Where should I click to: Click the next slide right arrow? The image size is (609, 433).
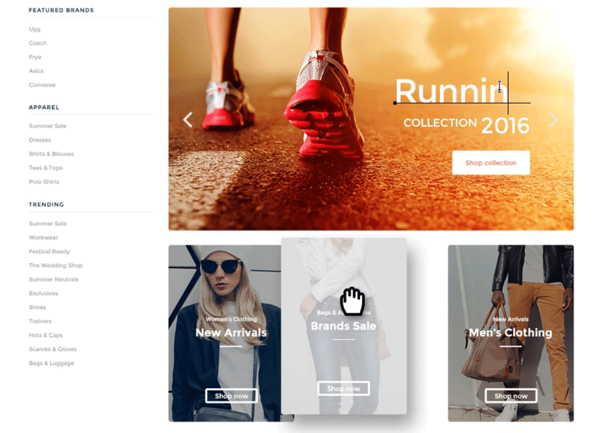[554, 120]
